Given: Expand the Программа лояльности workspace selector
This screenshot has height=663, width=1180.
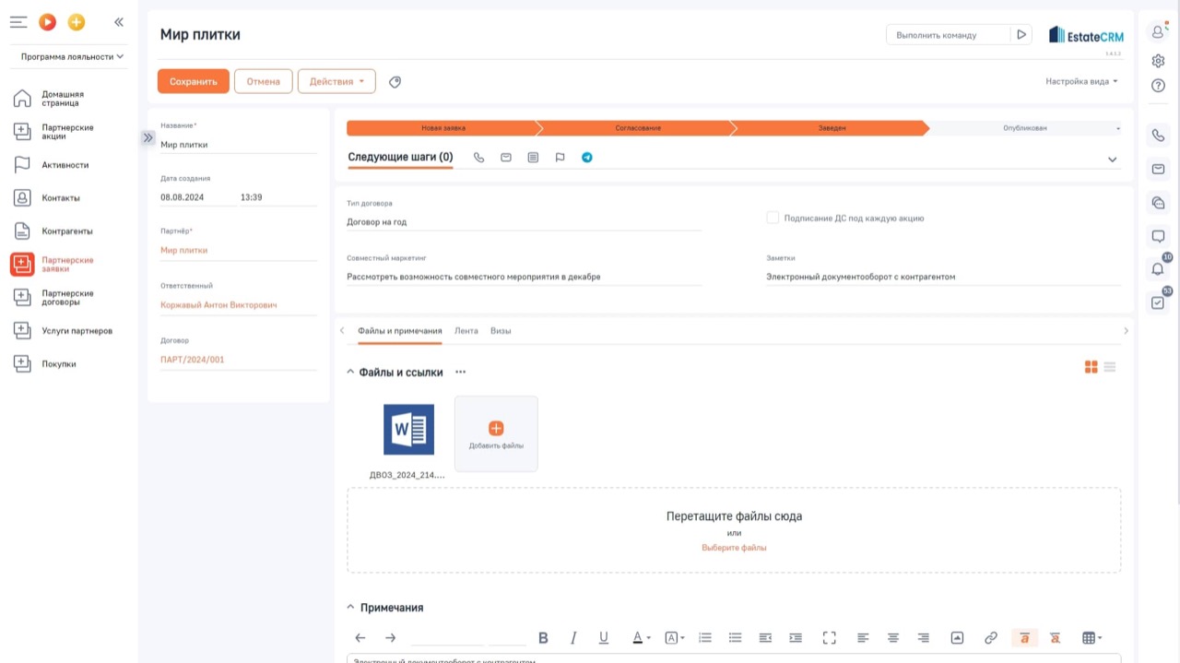Looking at the screenshot, I should coord(72,56).
